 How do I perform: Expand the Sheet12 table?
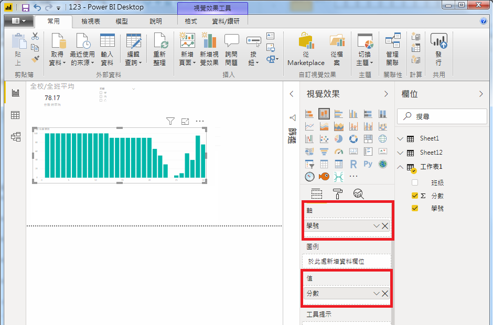[x=400, y=153]
